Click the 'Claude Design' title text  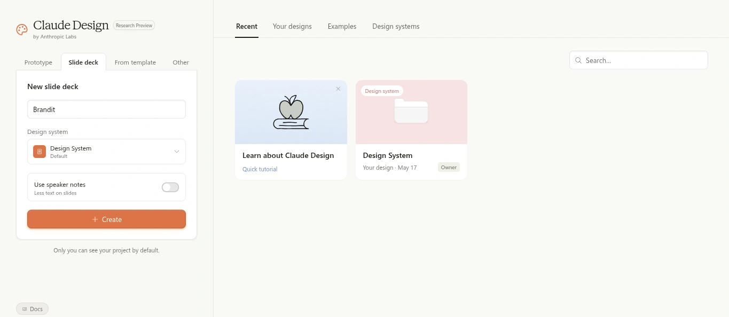71,25
